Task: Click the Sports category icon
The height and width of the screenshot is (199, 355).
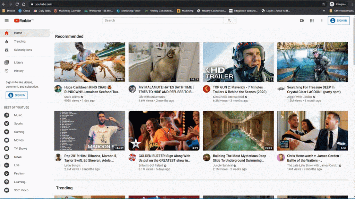Action: point(7,124)
